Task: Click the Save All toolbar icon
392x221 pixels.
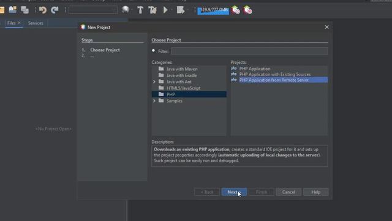Action: (x=24, y=10)
